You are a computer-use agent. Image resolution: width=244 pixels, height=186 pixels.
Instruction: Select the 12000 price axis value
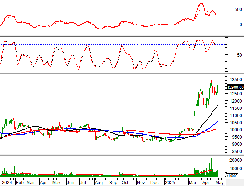(236, 101)
